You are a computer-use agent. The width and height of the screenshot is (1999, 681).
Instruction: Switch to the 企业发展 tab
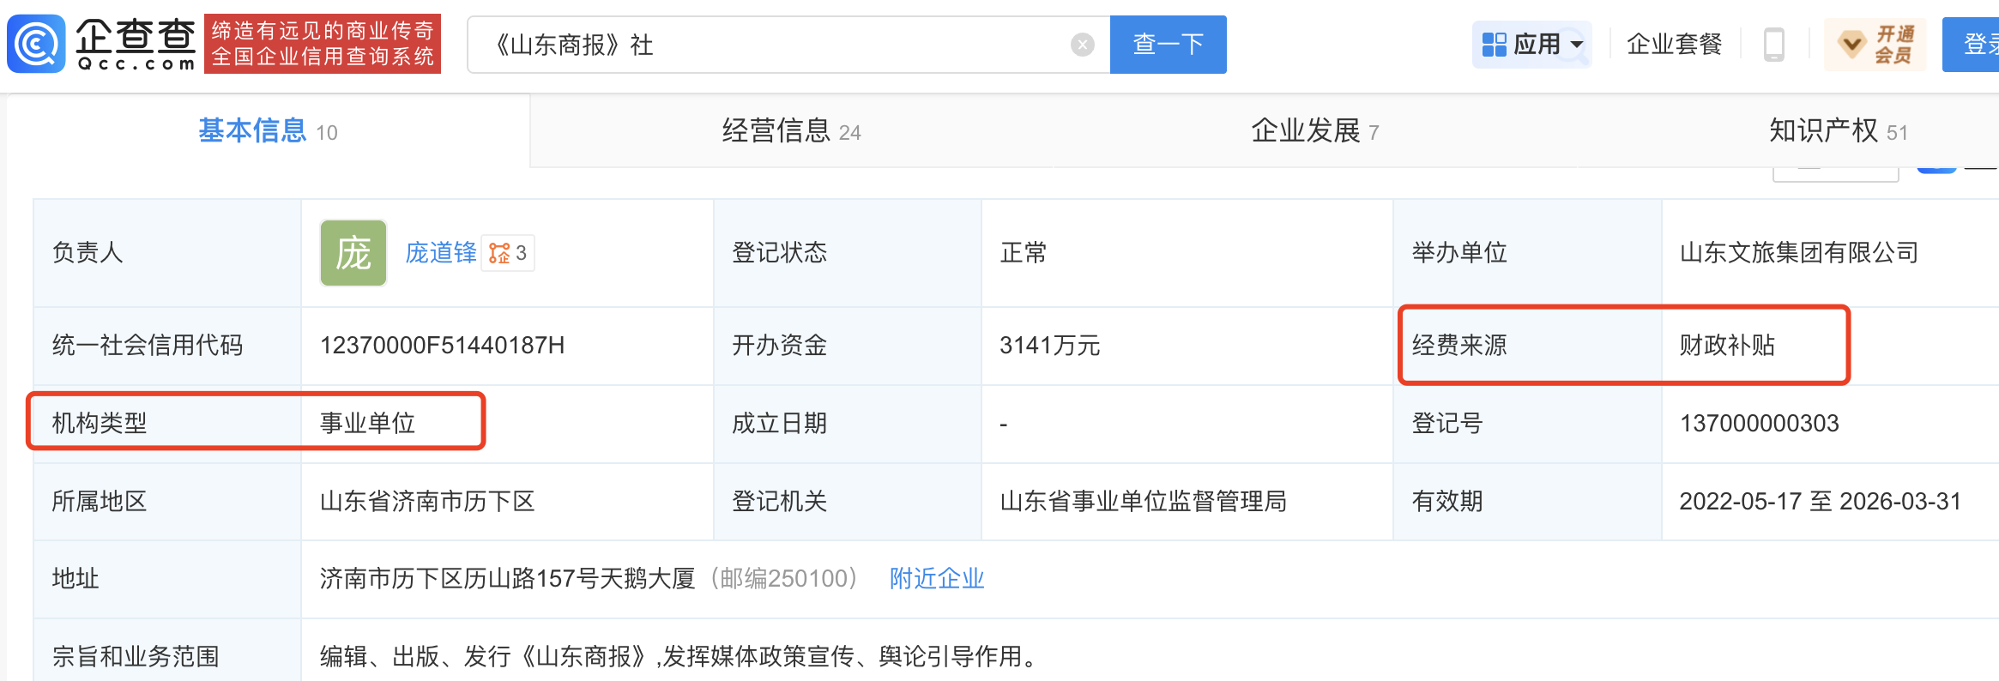pos(1314,131)
